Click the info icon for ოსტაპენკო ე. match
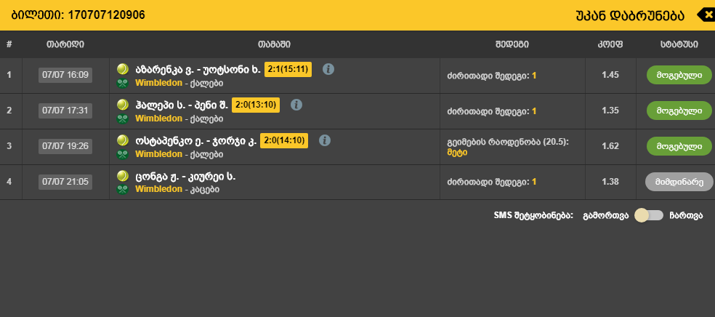 pyautogui.click(x=325, y=140)
